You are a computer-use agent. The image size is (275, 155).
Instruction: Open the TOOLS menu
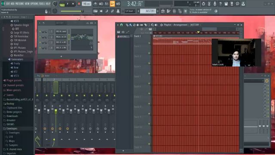[x=42, y=4]
